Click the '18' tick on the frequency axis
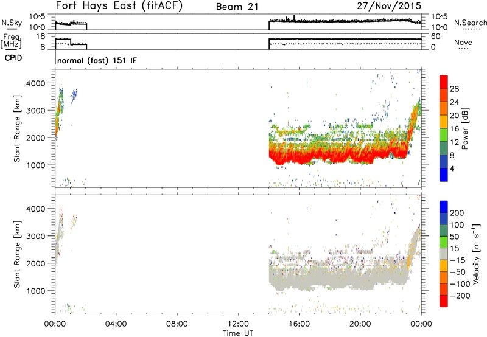The height and width of the screenshot is (337, 487). (41, 36)
